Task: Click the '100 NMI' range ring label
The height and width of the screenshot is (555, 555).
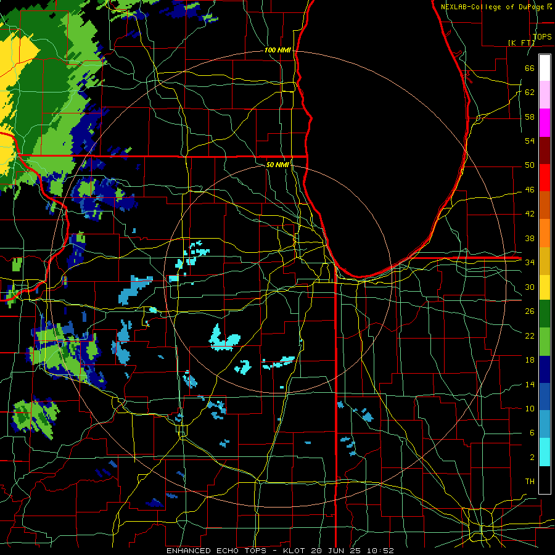Action: [277, 51]
